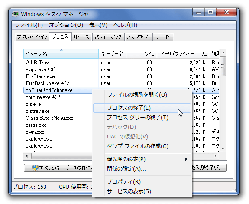The width and height of the screenshot is (249, 204).
Task: Select the dwm.exe process row
Action: point(58,132)
